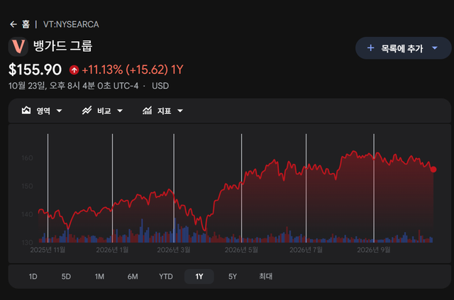
Task: Select the 1Y time range tab
Action: click(199, 277)
